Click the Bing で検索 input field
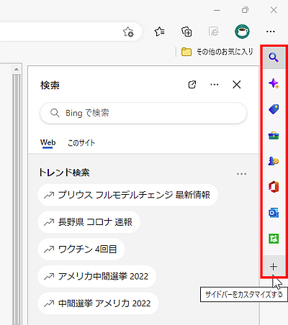 pyautogui.click(x=143, y=113)
